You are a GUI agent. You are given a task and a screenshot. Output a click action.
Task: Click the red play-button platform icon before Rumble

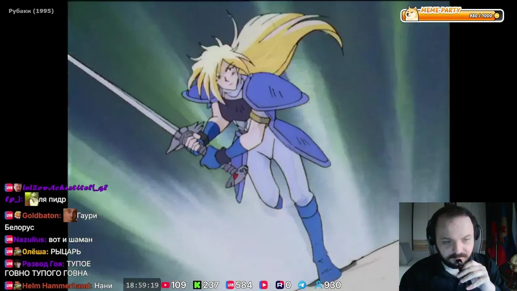(x=263, y=285)
